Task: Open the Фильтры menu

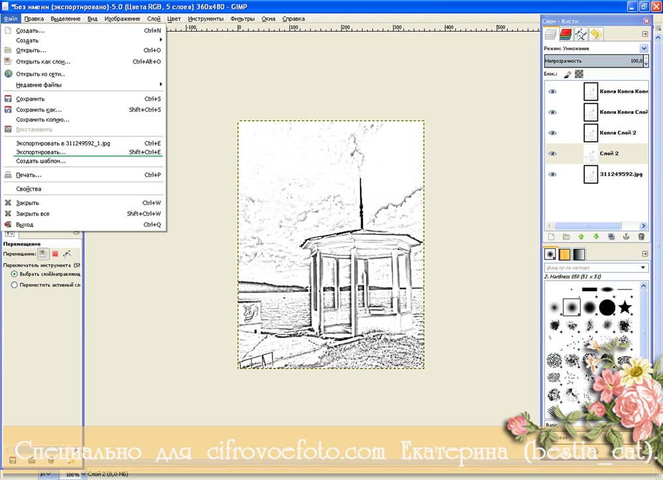Action: pos(242,19)
